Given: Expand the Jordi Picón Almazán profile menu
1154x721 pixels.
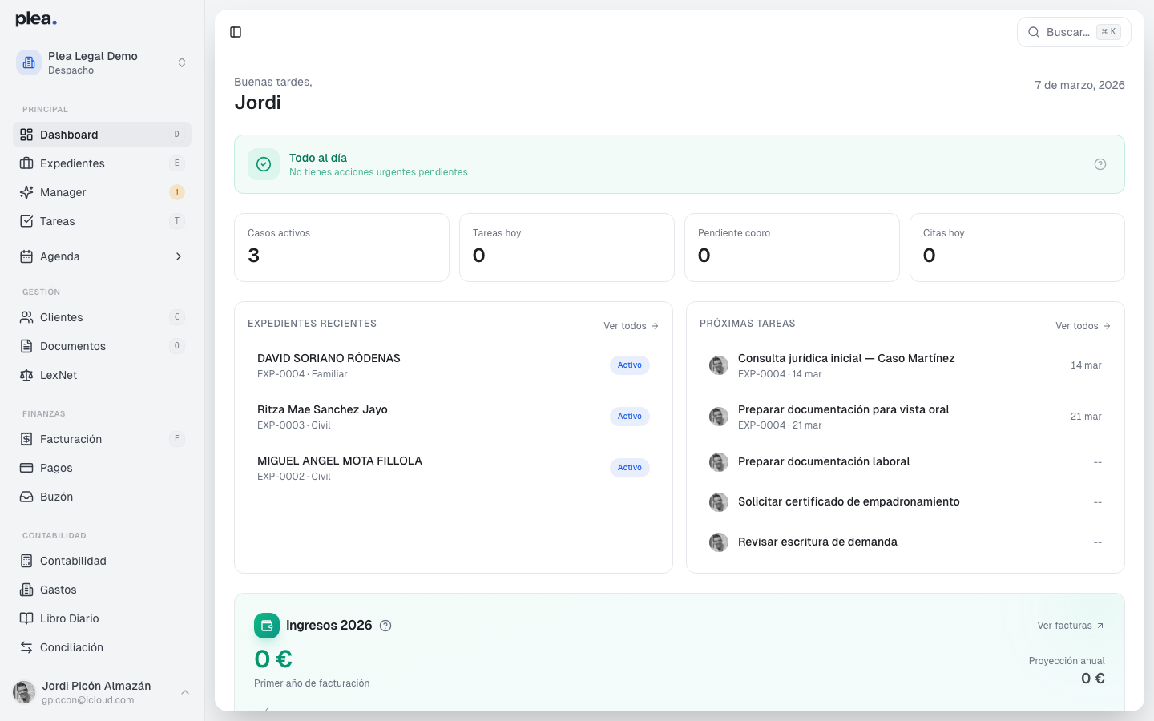Looking at the screenshot, I should [x=185, y=692].
